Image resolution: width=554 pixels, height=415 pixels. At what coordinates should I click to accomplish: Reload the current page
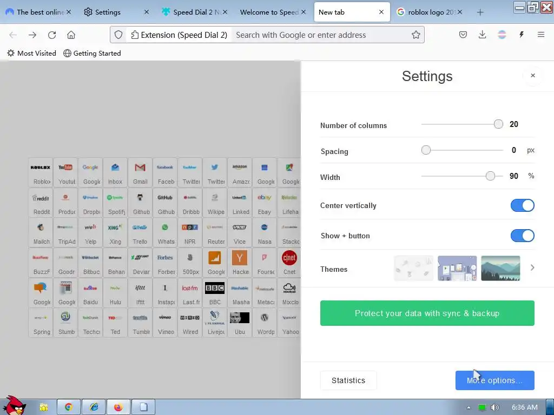[x=52, y=35]
